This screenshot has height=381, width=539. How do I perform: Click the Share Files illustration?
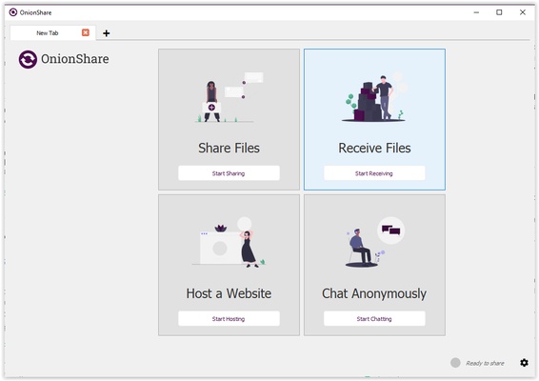tap(230, 97)
